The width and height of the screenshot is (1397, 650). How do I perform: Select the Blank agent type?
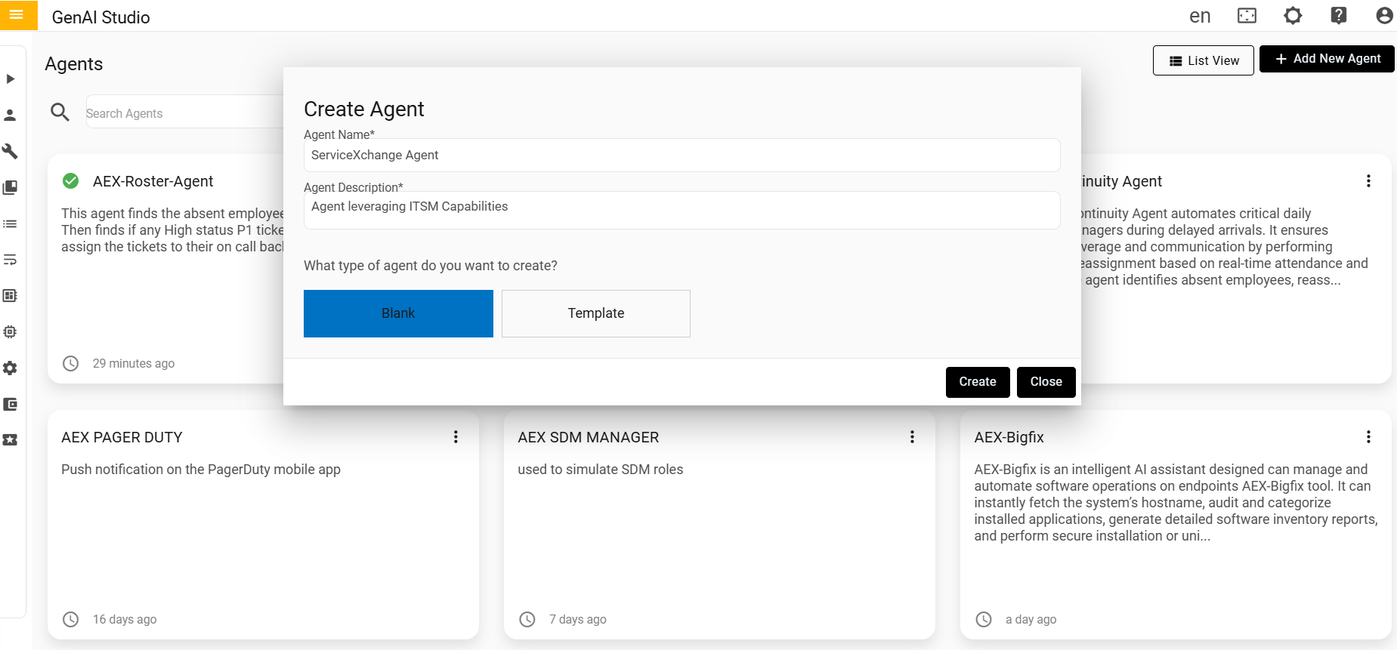398,313
